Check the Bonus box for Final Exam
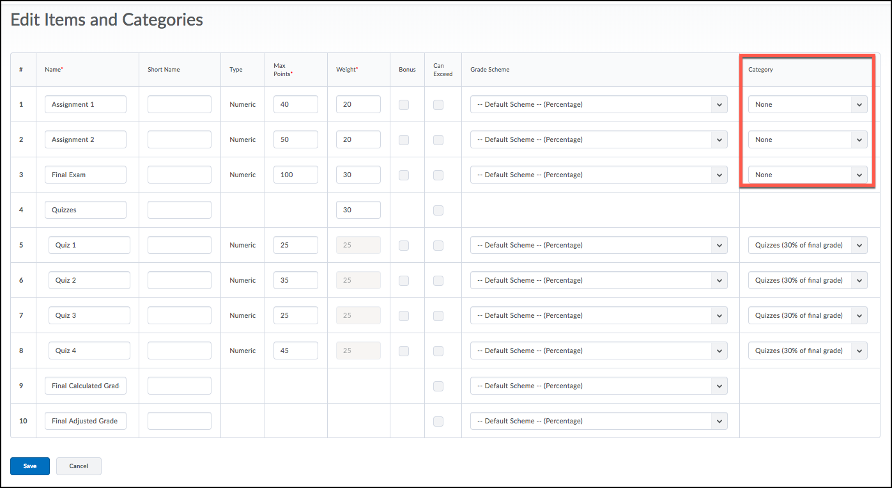 pyautogui.click(x=404, y=175)
